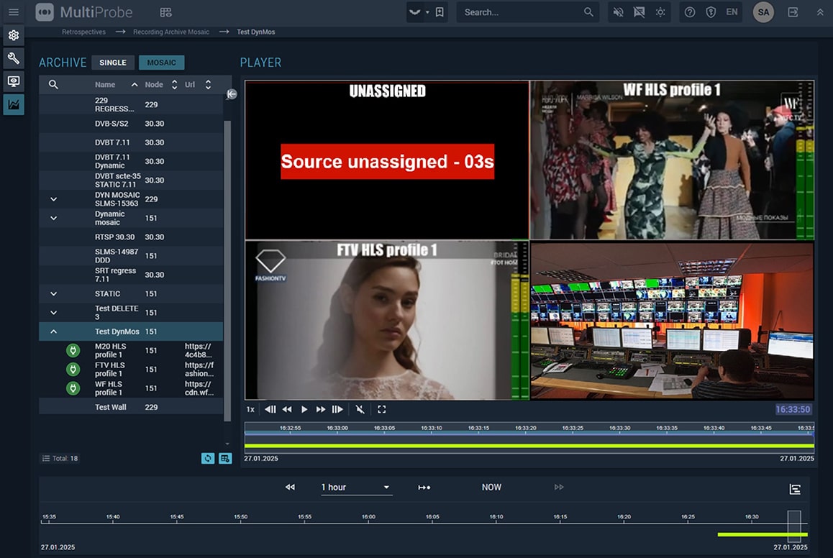Click the jump-to-point arrow icon
833x558 pixels.
point(424,488)
